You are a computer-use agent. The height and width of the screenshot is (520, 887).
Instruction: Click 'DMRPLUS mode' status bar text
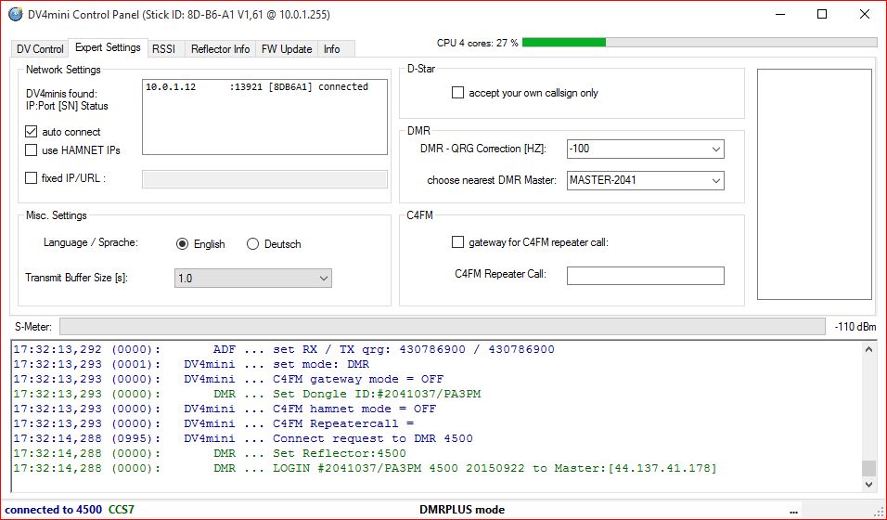click(462, 509)
